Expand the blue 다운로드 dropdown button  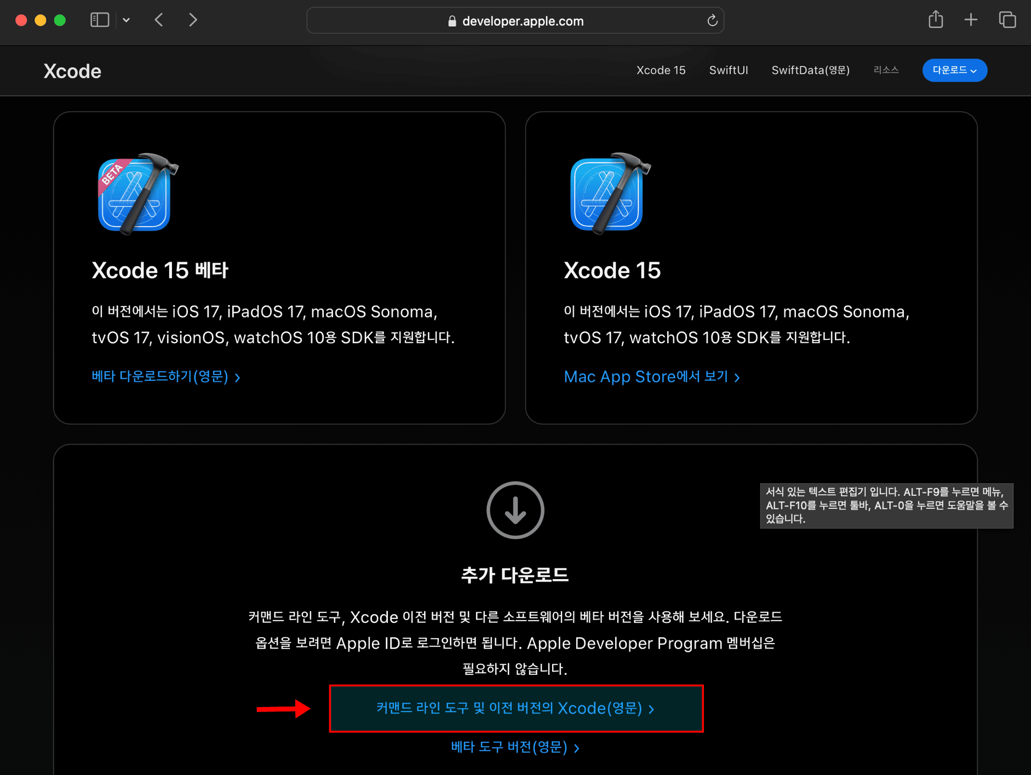coord(954,70)
